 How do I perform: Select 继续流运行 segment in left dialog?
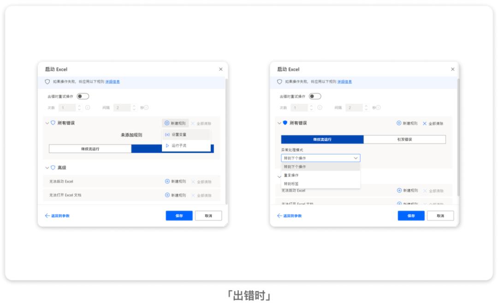90,149
